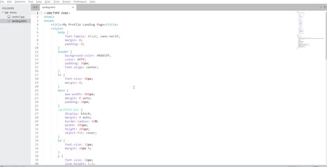
Task: Open the Preferences menu
Action: pyautogui.click(x=80, y=2)
